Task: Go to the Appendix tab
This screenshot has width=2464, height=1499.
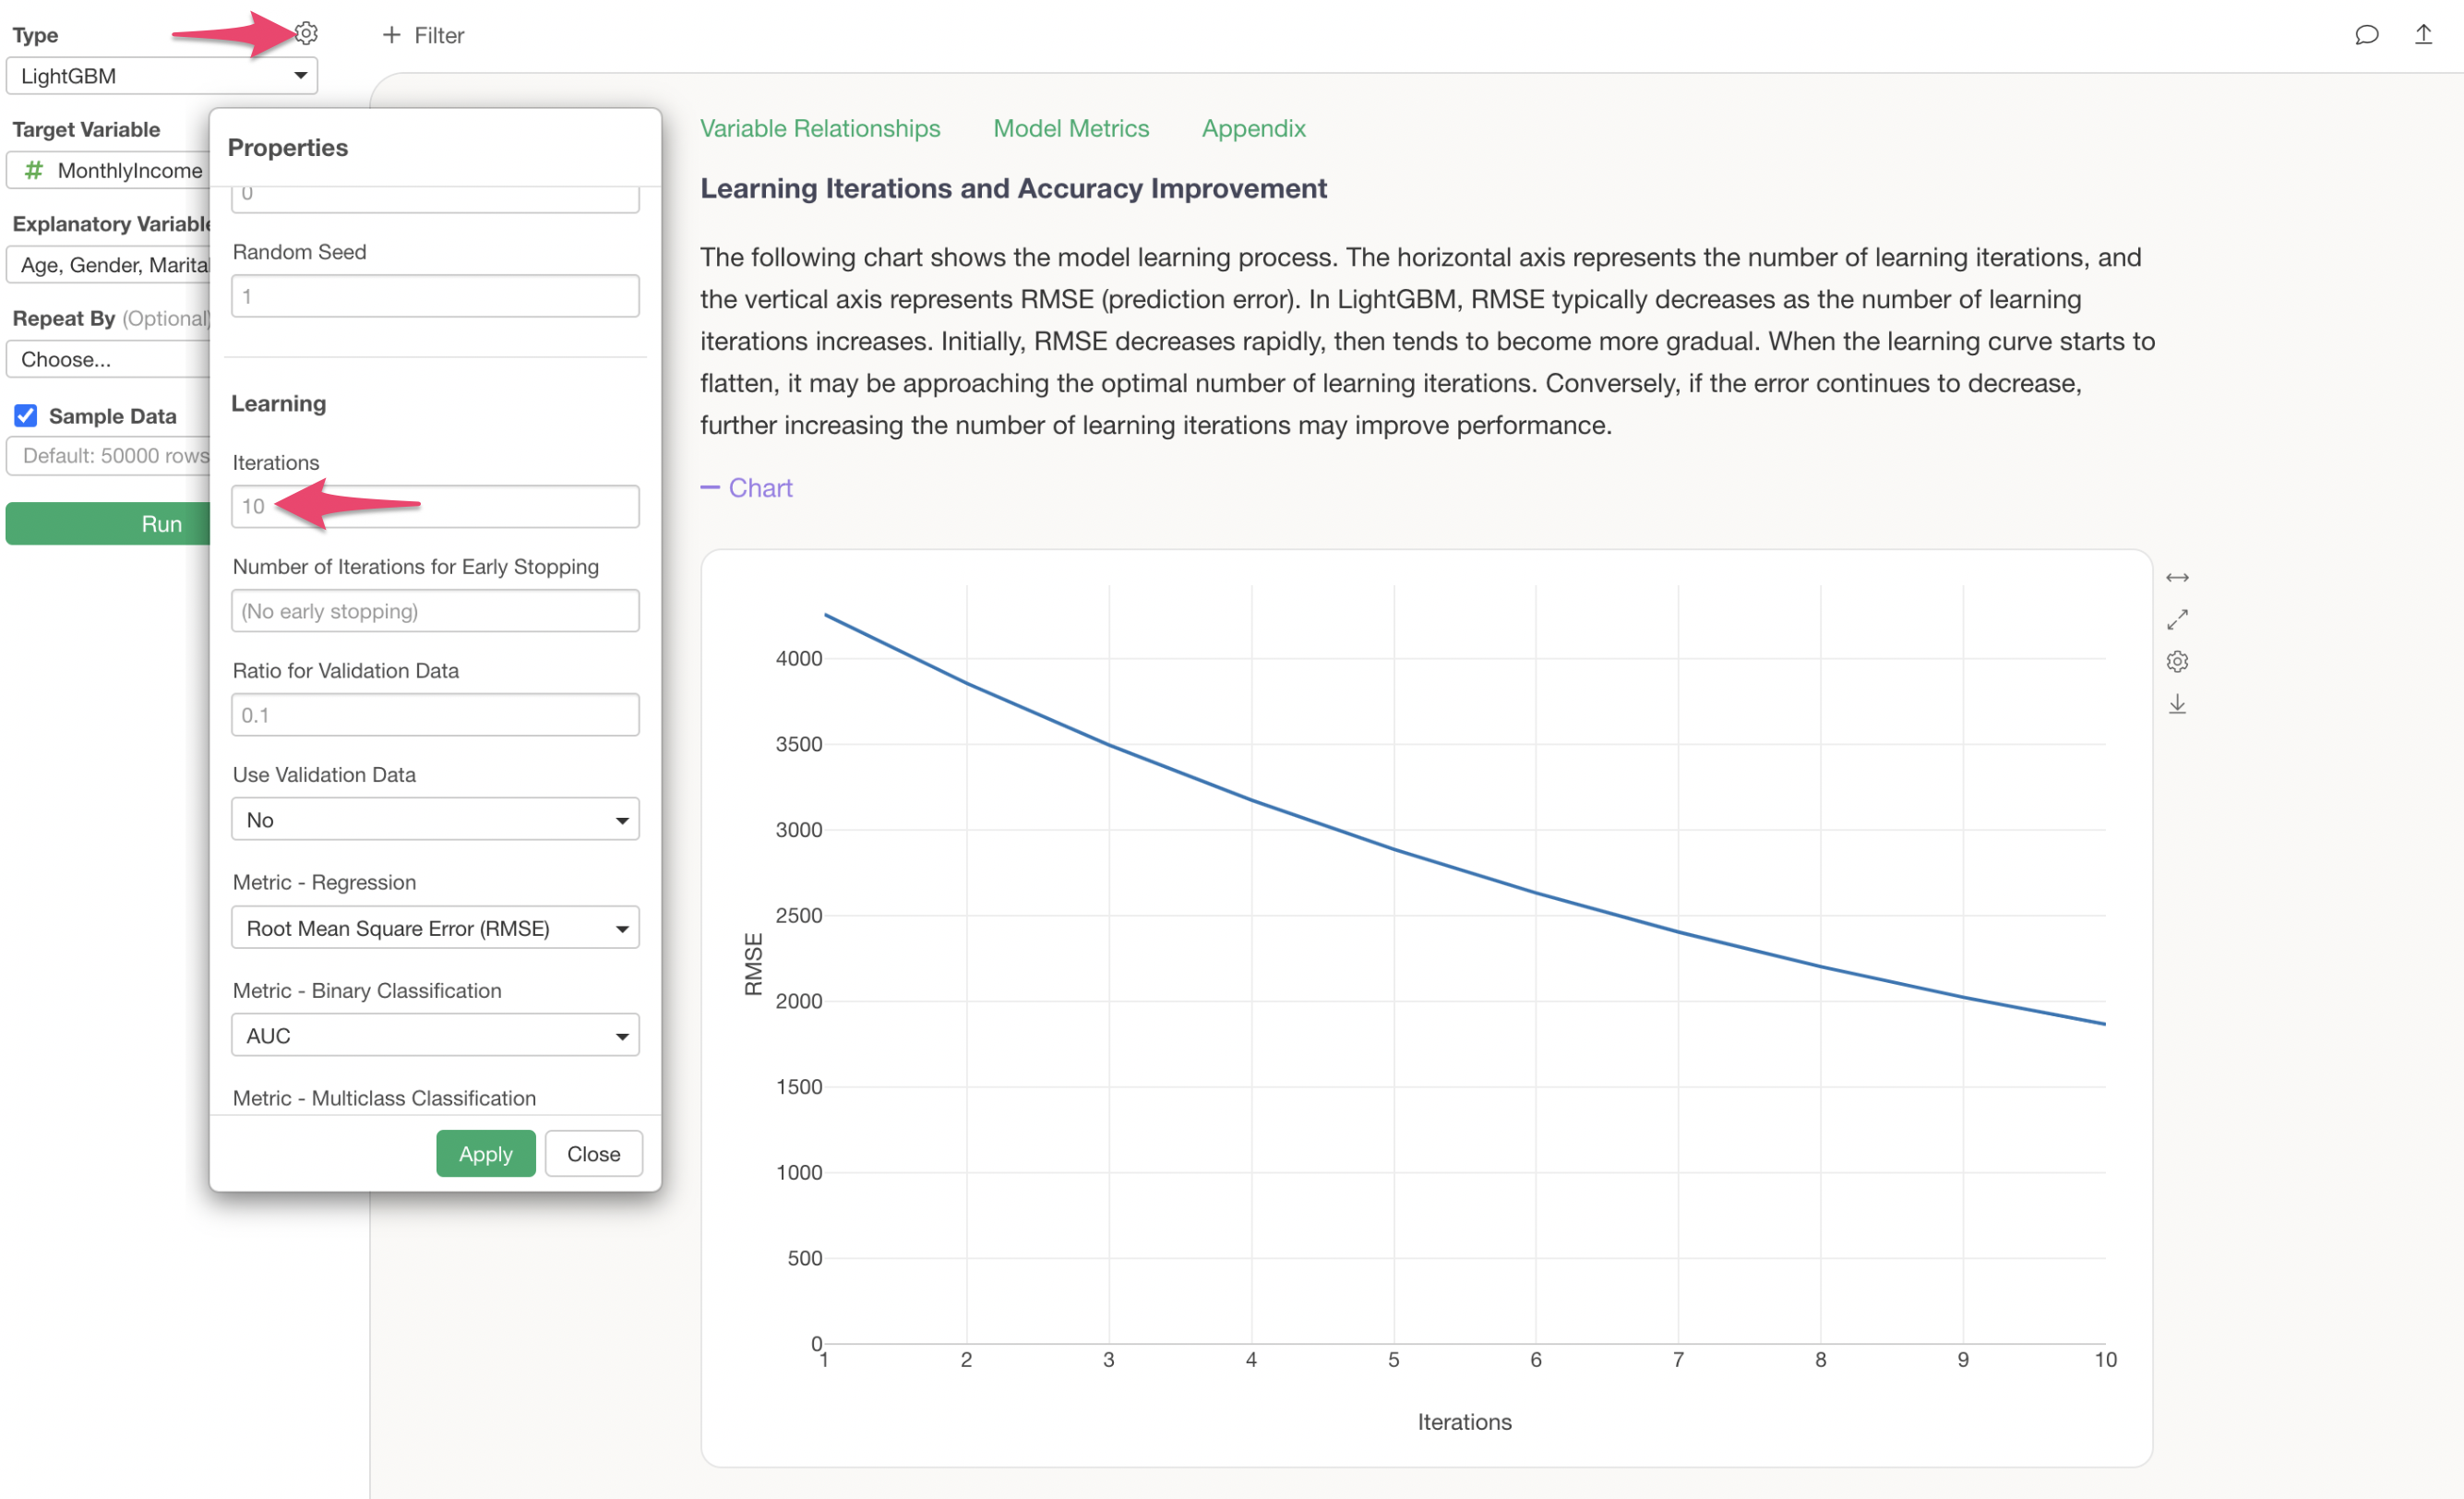Action: click(x=1253, y=128)
